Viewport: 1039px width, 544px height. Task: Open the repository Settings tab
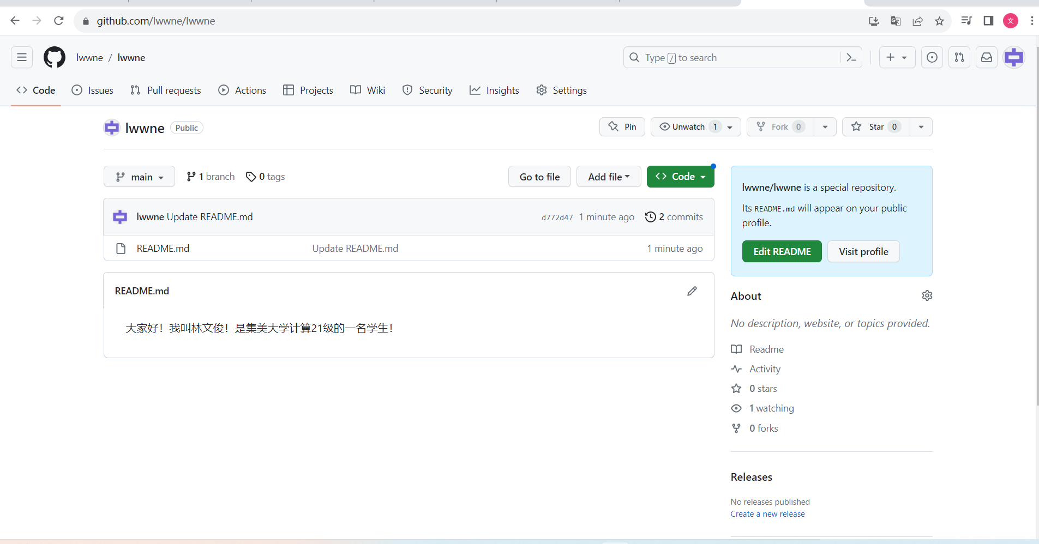562,90
